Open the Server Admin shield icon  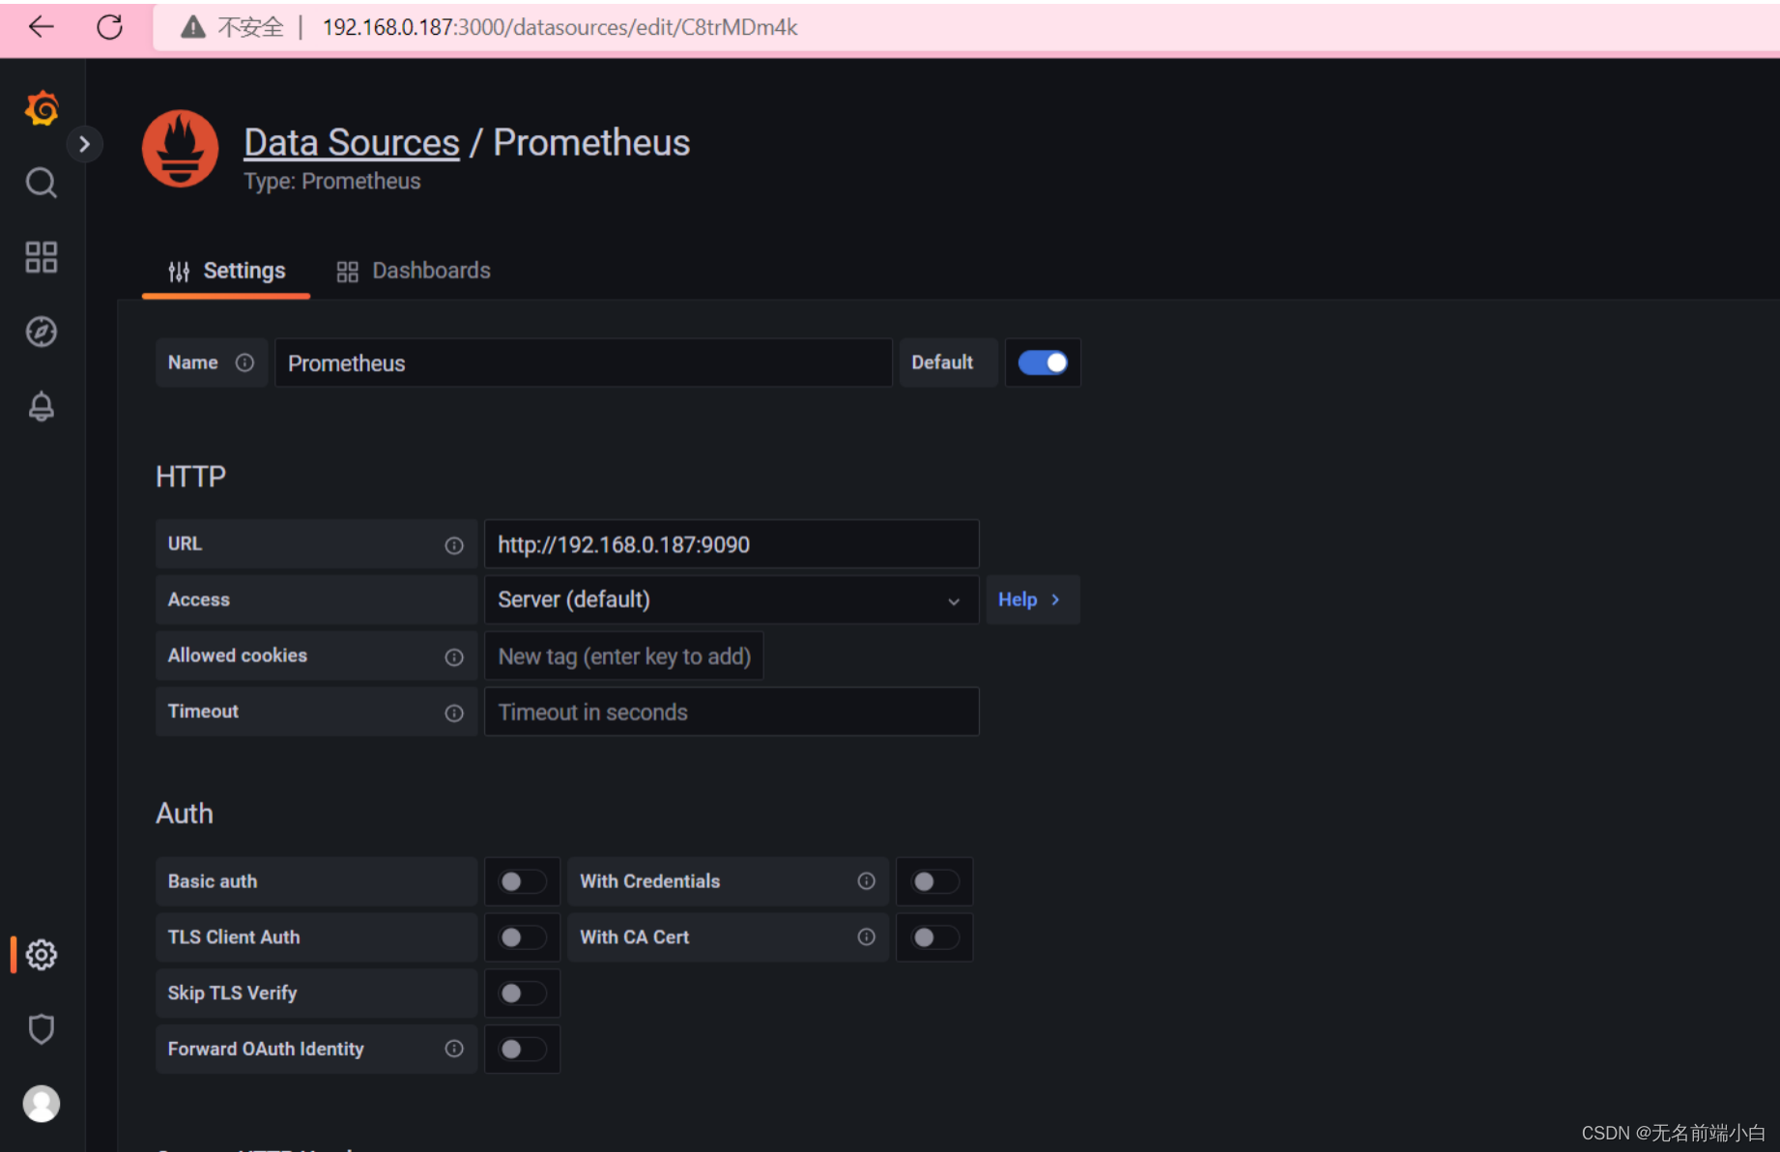point(41,1029)
